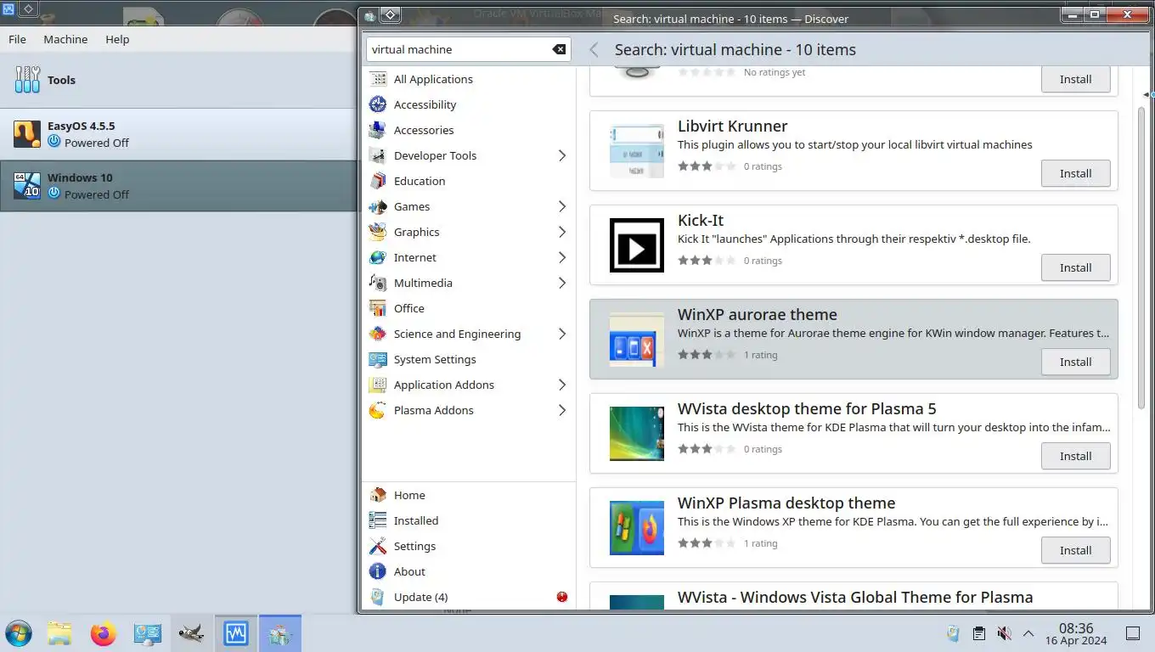This screenshot has height=652, width=1155.
Task: Install Kick-It
Action: pyautogui.click(x=1075, y=267)
